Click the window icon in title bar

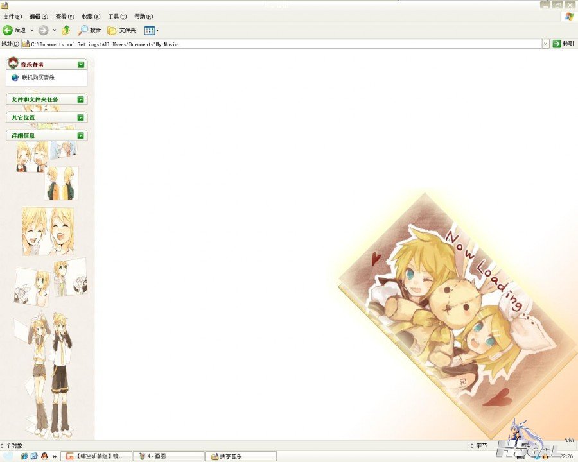(4, 4)
